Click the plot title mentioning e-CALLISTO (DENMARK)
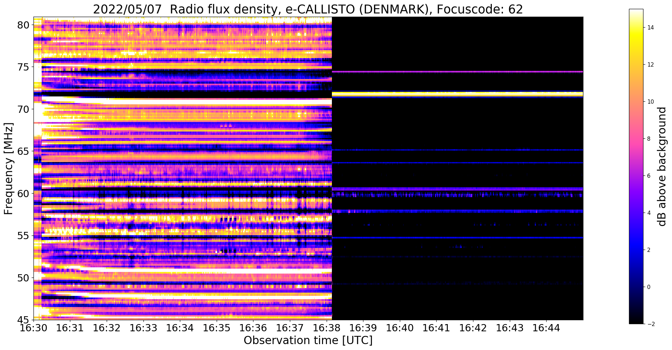The width and height of the screenshot is (672, 350). click(x=308, y=9)
